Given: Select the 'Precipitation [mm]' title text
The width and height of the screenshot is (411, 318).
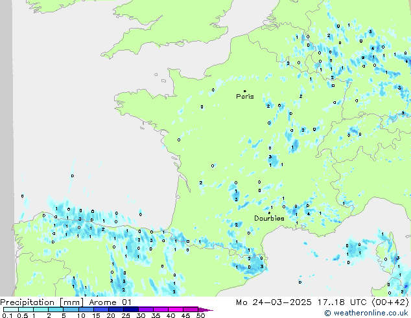Looking at the screenshot, I should (x=41, y=302).
